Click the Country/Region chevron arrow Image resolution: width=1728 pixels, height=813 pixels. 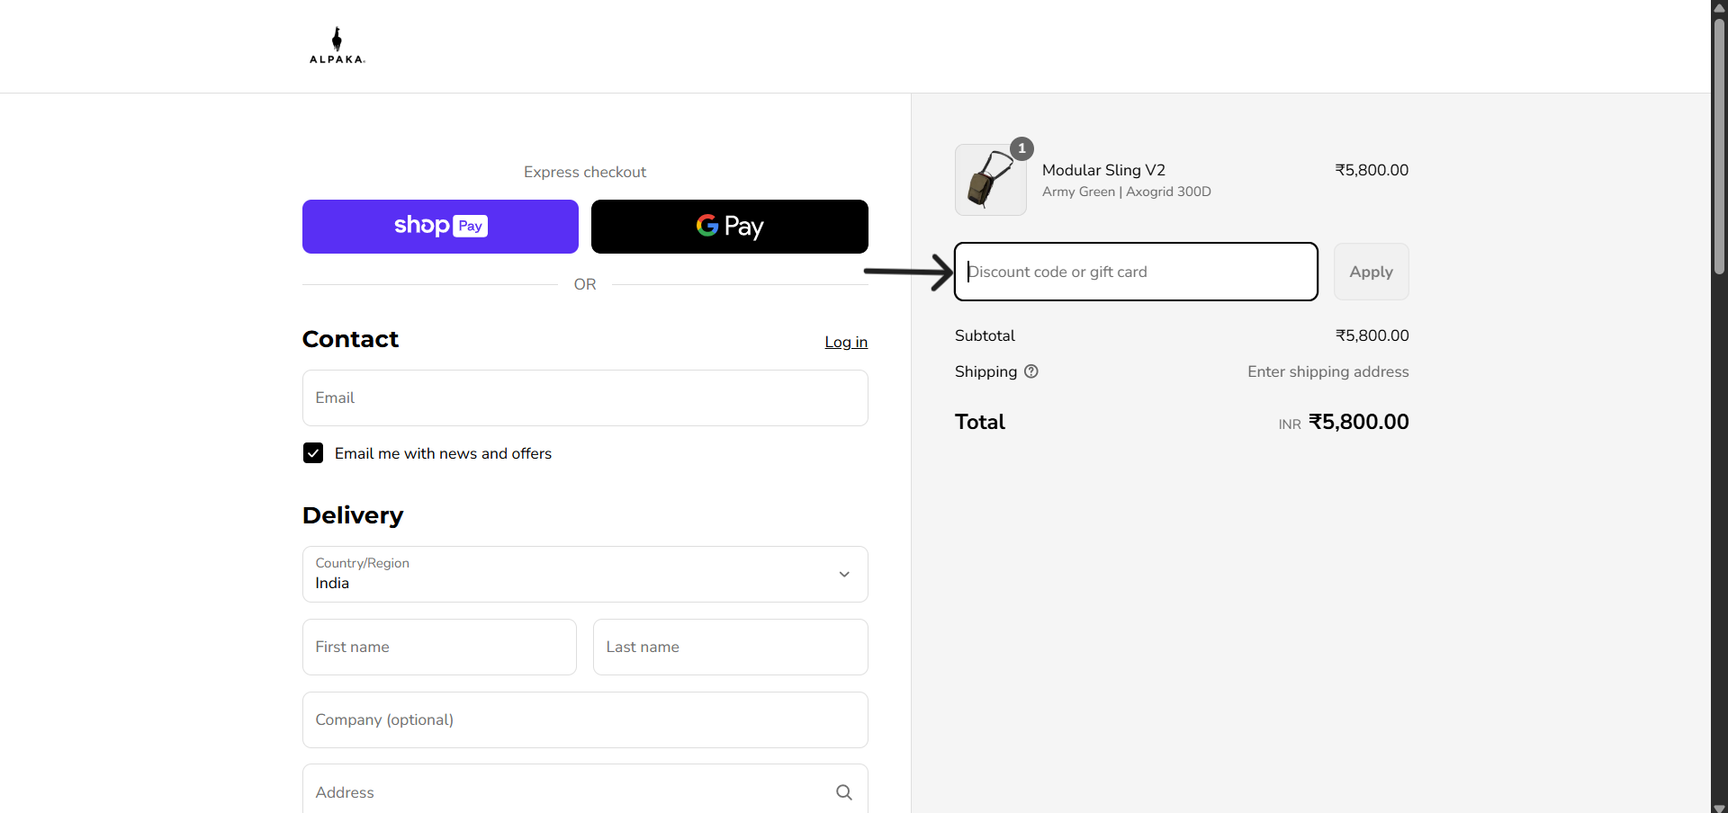[844, 575]
